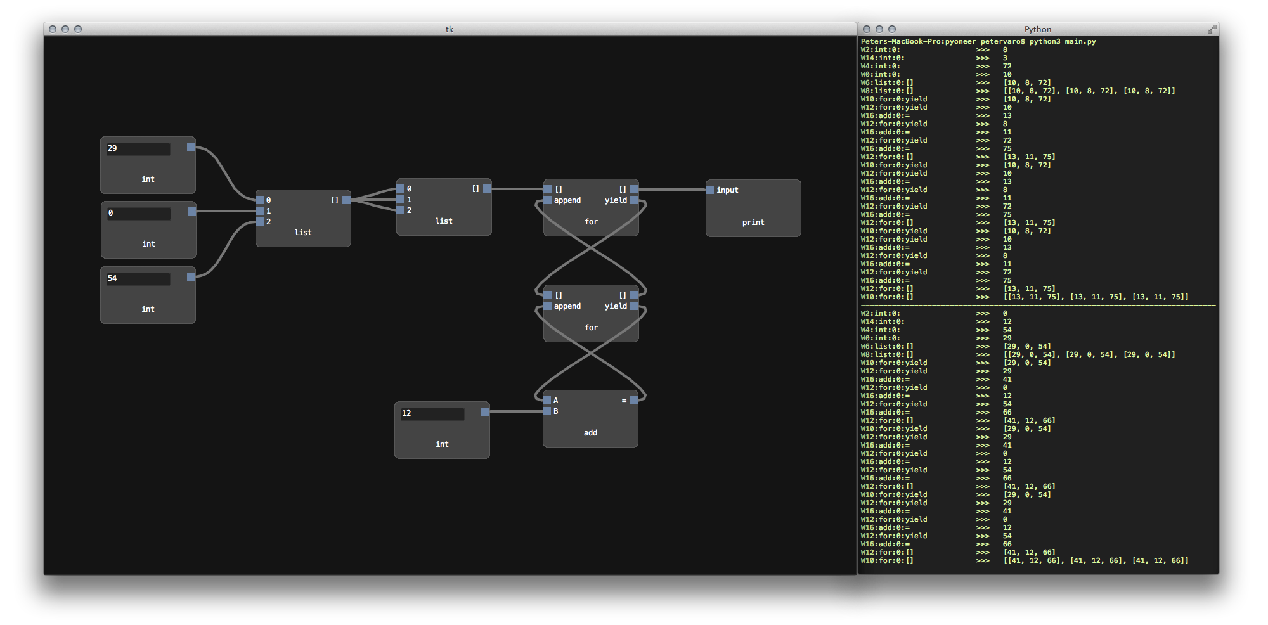Click the yield output port on the upper for node
Viewport: 1268px width, 625px height.
(634, 200)
